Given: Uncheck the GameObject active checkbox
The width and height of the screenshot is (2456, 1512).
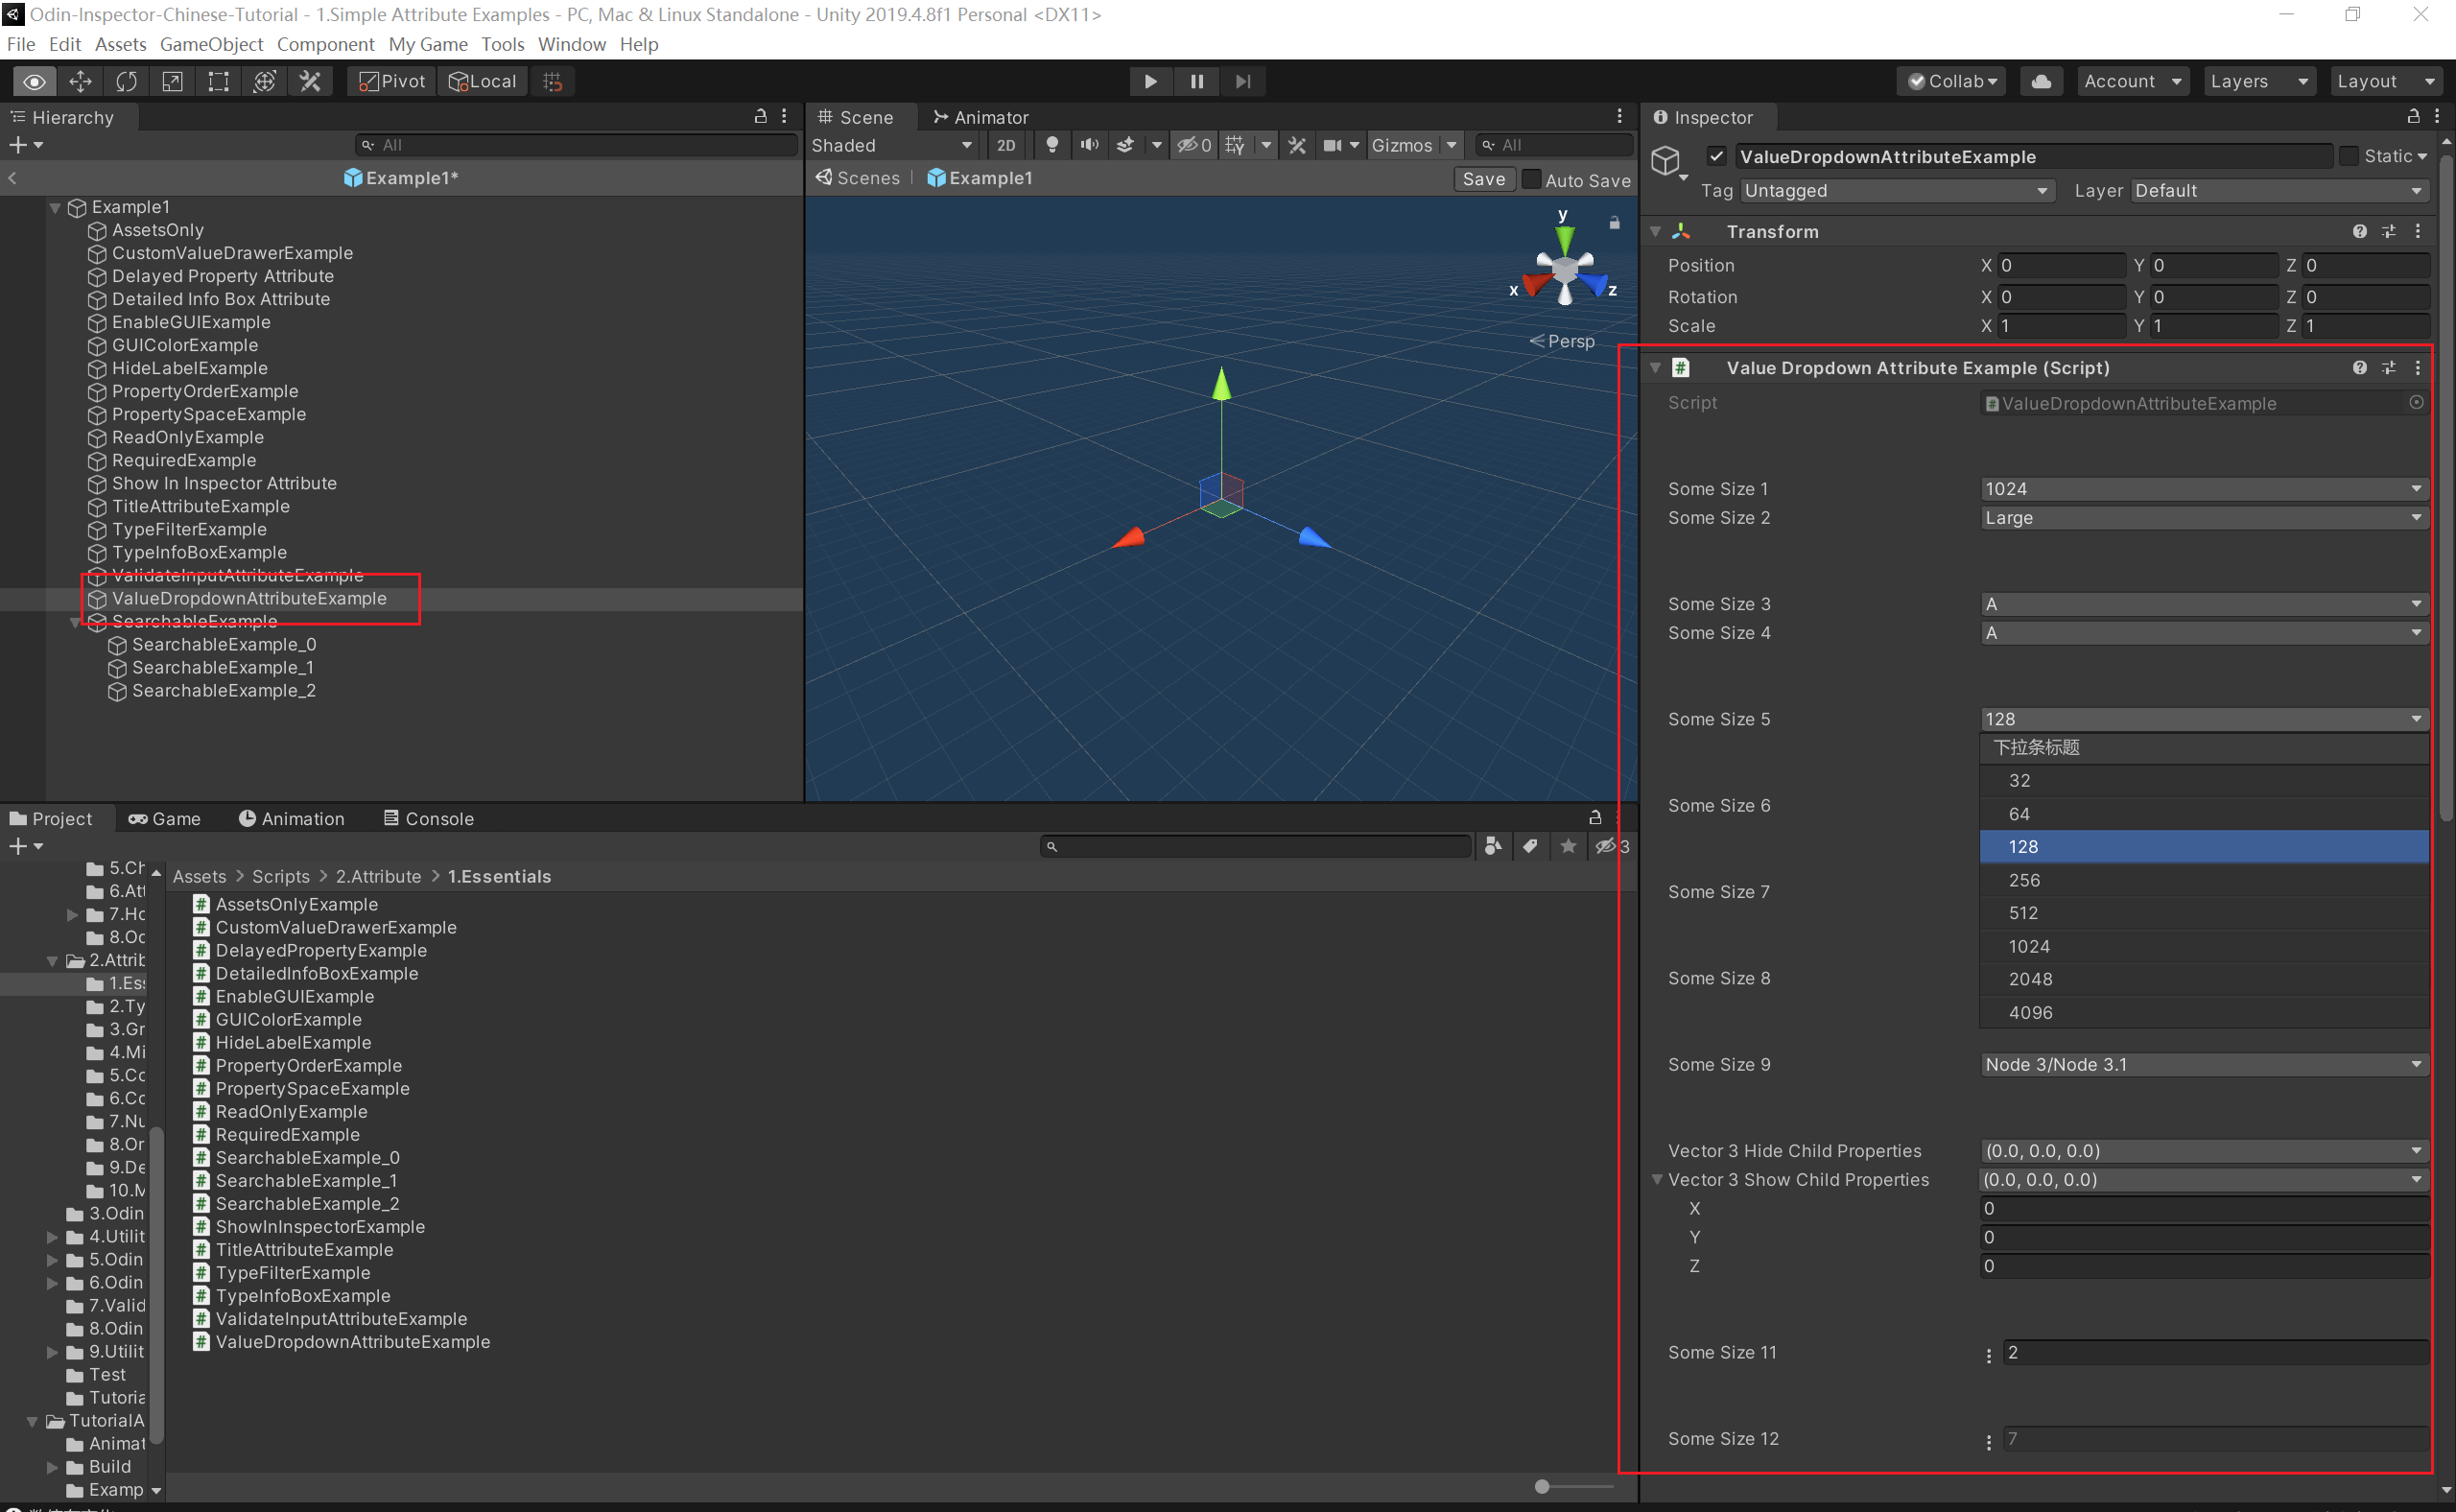Looking at the screenshot, I should pyautogui.click(x=1716, y=156).
